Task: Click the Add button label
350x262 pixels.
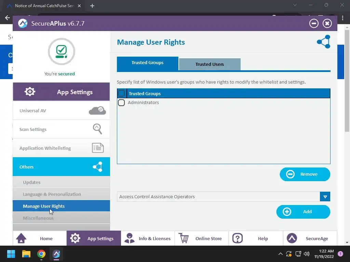Action: click(x=307, y=212)
